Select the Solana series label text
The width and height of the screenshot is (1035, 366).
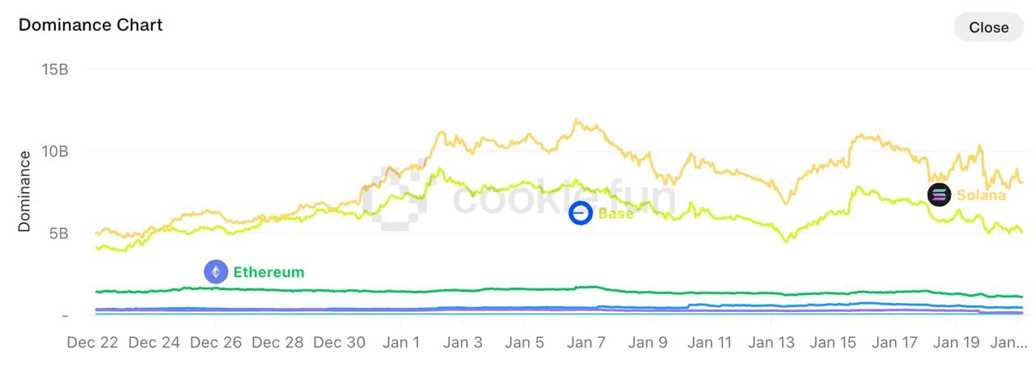click(x=981, y=195)
